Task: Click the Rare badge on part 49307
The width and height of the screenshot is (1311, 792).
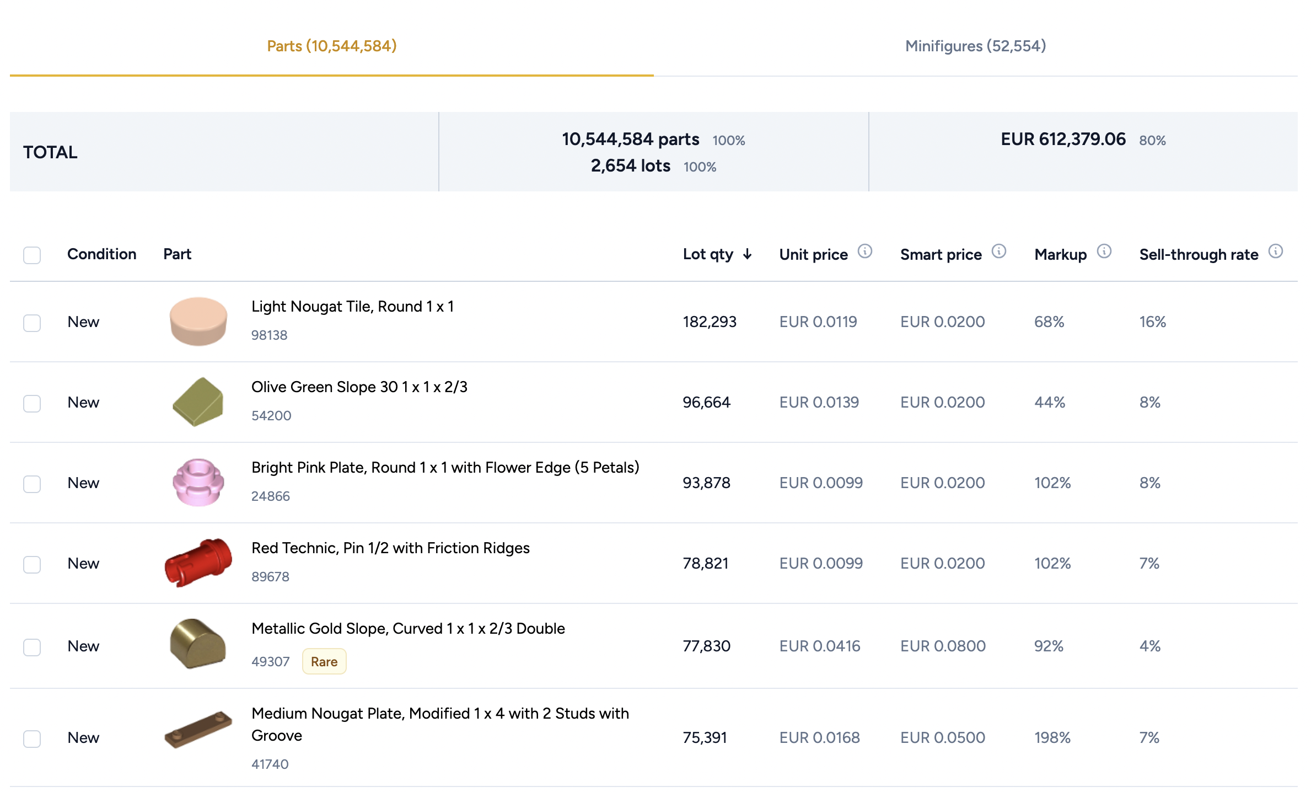Action: tap(324, 662)
